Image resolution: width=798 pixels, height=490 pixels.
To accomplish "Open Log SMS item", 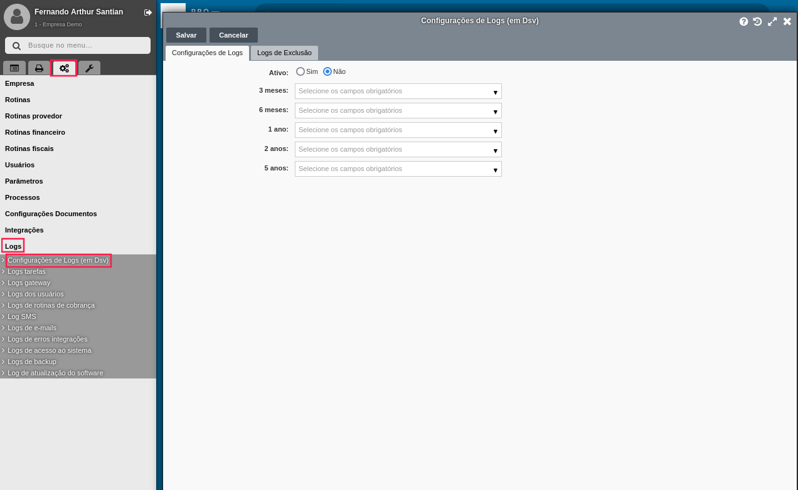I will pyautogui.click(x=22, y=316).
